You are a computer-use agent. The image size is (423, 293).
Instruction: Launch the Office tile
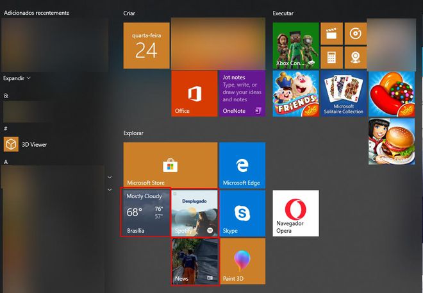194,94
